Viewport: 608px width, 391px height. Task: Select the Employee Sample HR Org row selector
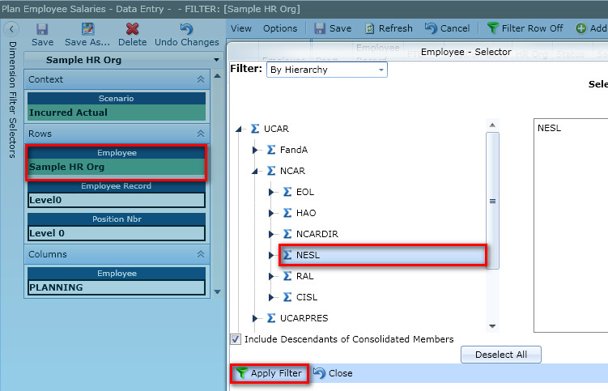pyautogui.click(x=117, y=167)
